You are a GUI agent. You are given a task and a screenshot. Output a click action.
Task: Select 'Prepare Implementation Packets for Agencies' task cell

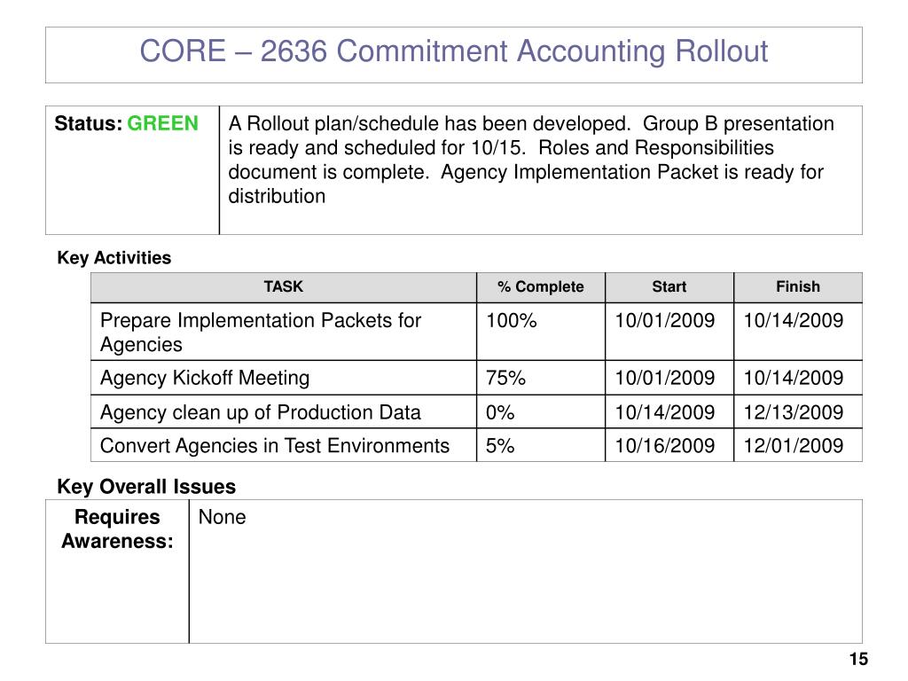point(284,332)
